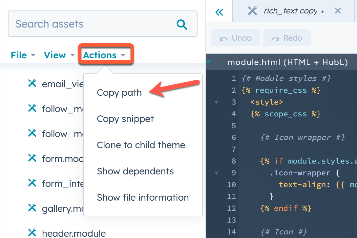Select Copy snippet from the menu
Image resolution: width=357 pixels, height=238 pixels.
tap(125, 119)
